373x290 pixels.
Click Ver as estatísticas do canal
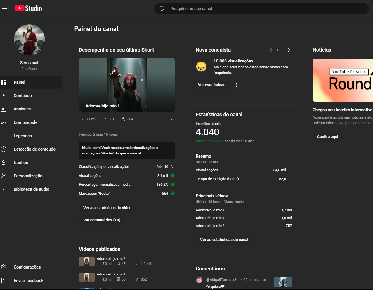(224, 240)
